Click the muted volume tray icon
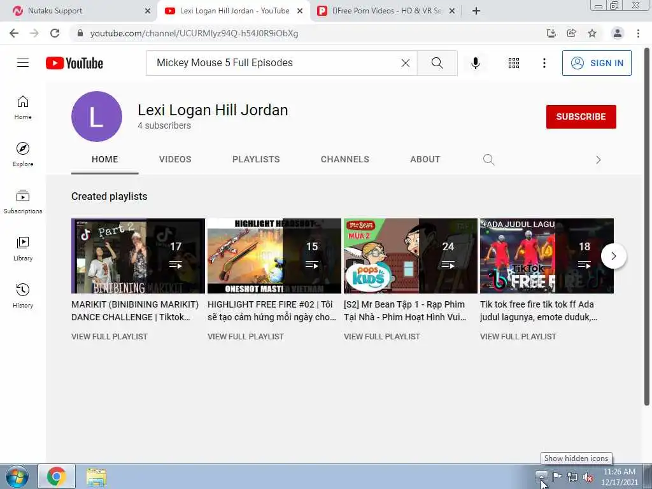This screenshot has height=489, width=652. click(x=588, y=477)
